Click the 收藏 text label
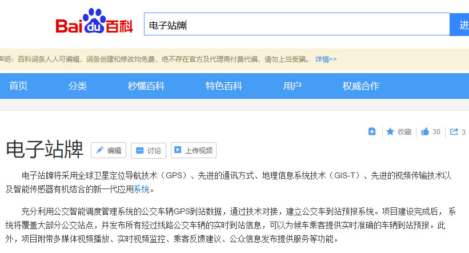This screenshot has width=469, height=253. (404, 132)
